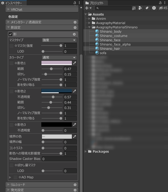The height and width of the screenshot is (192, 168).
Task: Click the 影色2 texture slot
Action: 11,91
